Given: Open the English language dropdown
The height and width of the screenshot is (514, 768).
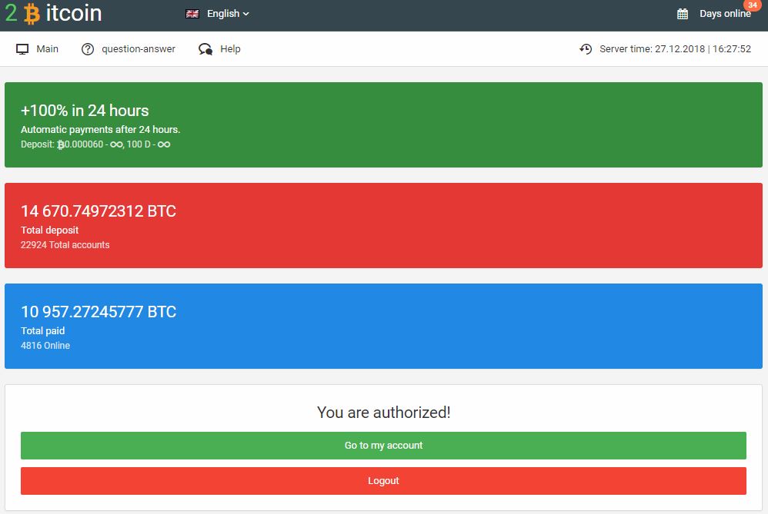Looking at the screenshot, I should coord(228,14).
